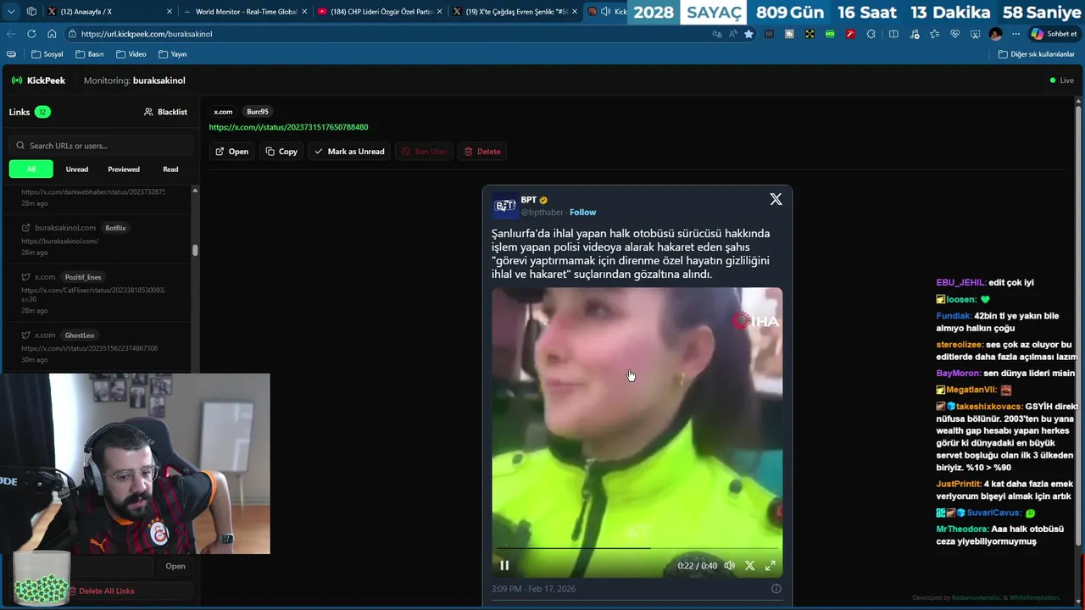Open the browser extensions puzzle icon

(x=871, y=34)
